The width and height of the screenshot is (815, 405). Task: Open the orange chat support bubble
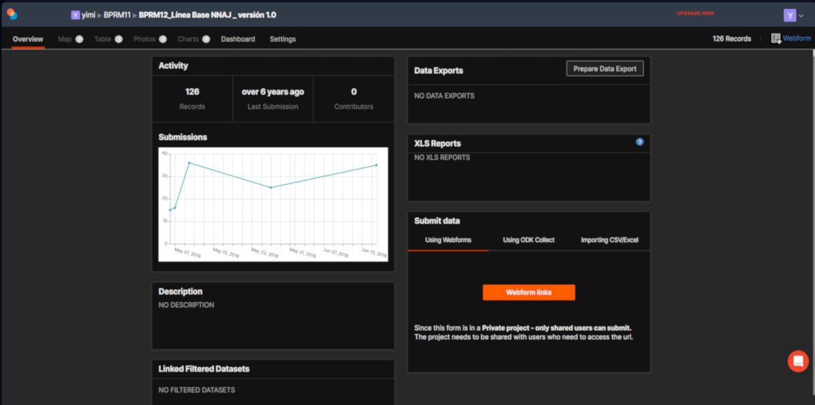(x=798, y=361)
